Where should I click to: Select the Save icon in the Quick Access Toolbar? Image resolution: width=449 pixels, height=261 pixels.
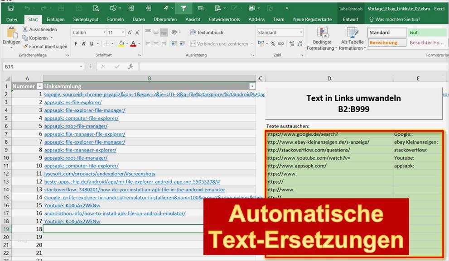[10, 8]
